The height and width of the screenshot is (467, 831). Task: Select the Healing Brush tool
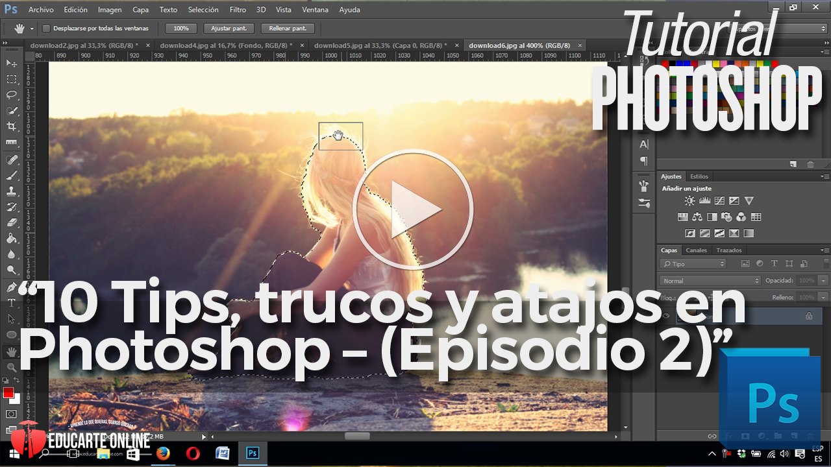12,160
